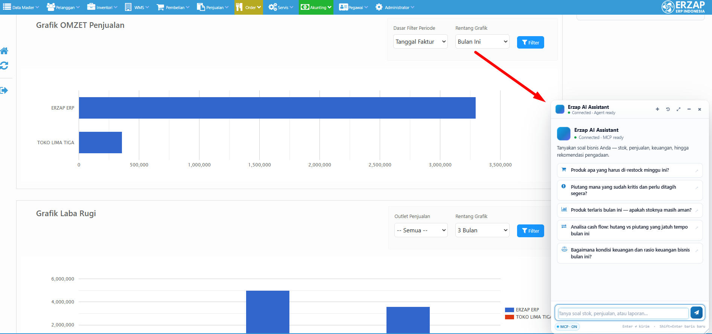Expand the WMS menu chevron
This screenshot has width=712, height=334.
coord(147,7)
